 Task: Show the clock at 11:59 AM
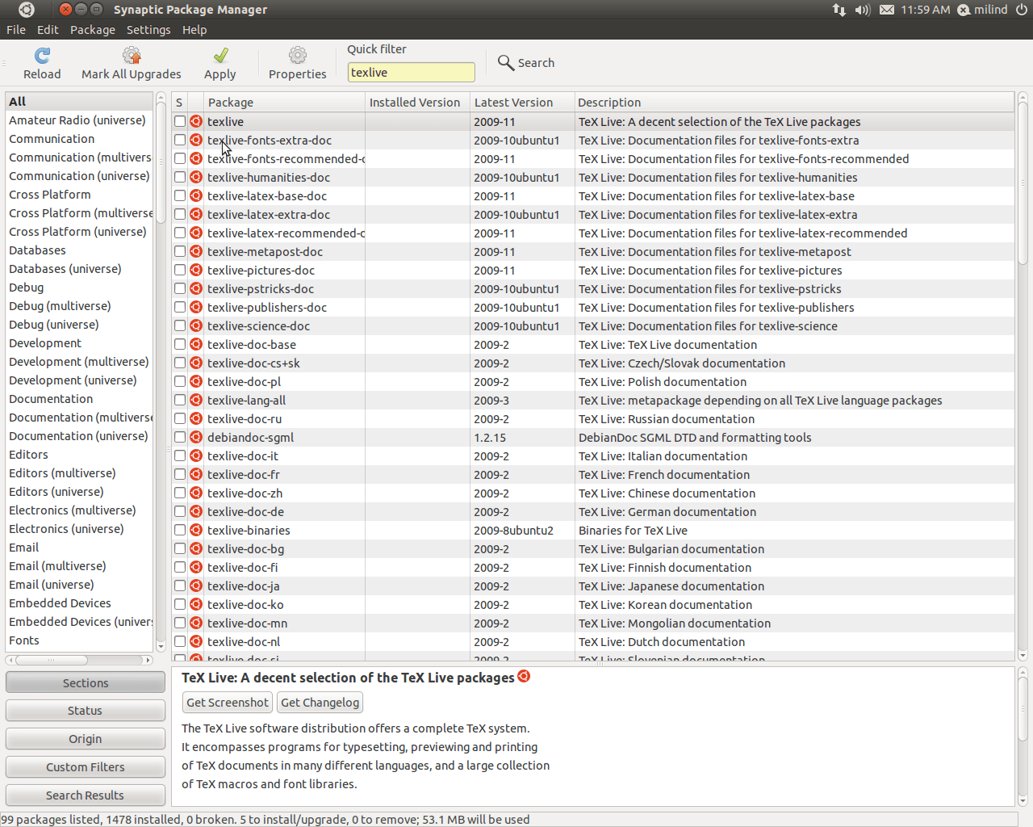[x=926, y=10]
